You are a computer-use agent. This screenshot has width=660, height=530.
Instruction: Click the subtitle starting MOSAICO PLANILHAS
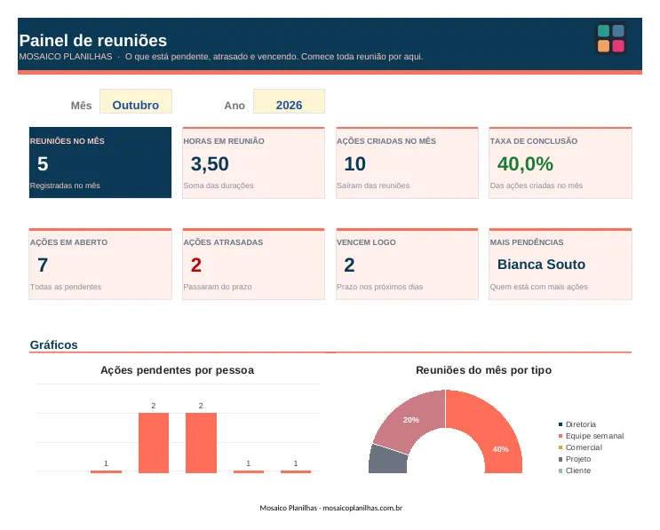point(221,57)
